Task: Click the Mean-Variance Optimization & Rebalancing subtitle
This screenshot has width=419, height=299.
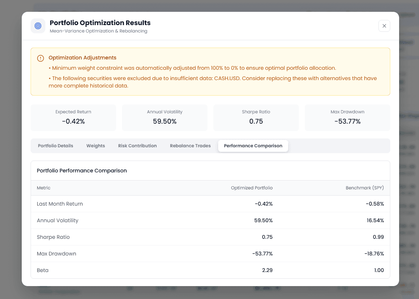Action: point(98,31)
